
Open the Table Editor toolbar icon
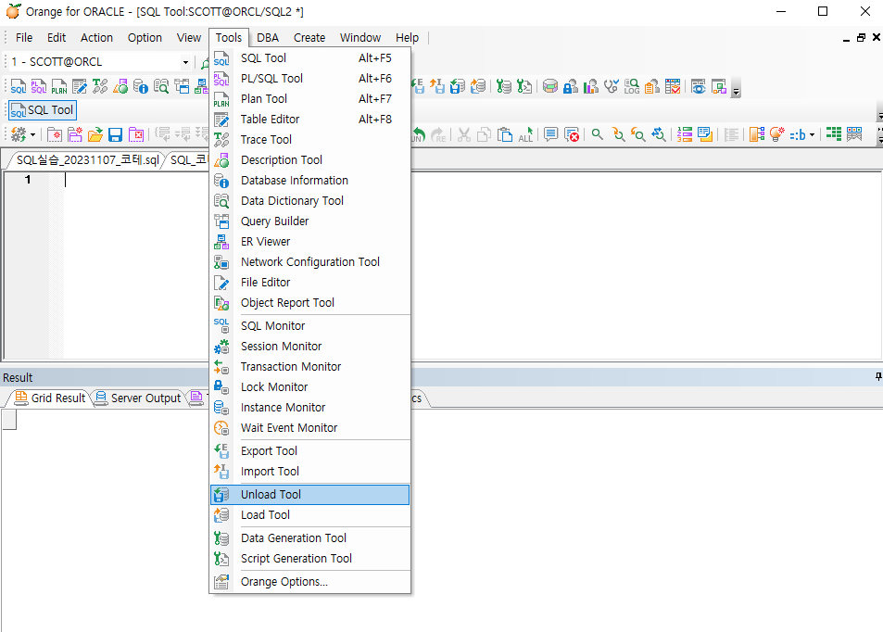[x=80, y=87]
